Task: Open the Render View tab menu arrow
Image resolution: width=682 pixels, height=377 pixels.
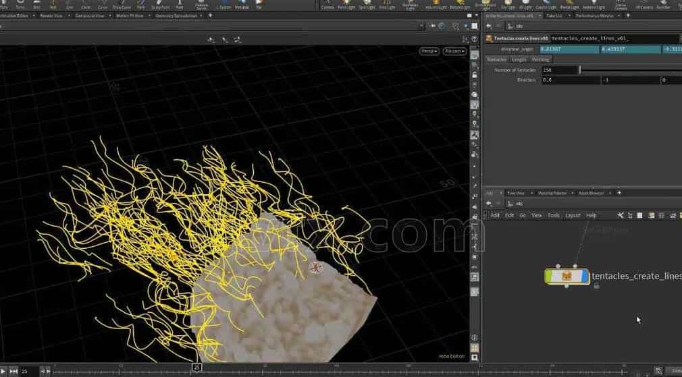Action: tap(68, 16)
